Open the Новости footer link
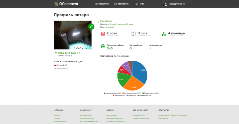 coord(57,115)
